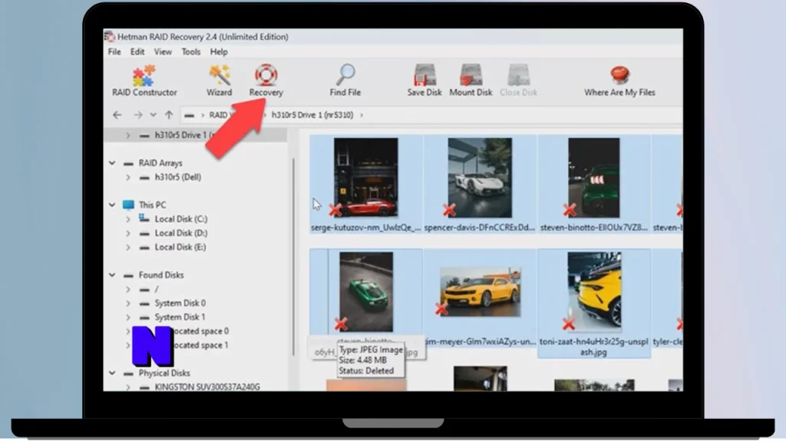Go back with the left arrow
The width and height of the screenshot is (786, 442).
(x=117, y=115)
